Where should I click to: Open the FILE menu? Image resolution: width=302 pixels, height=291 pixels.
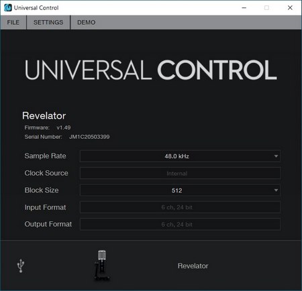coord(13,22)
